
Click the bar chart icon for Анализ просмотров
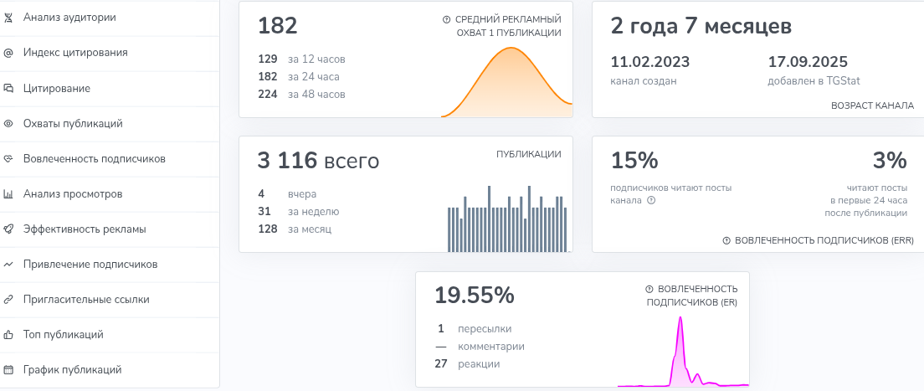[8, 194]
